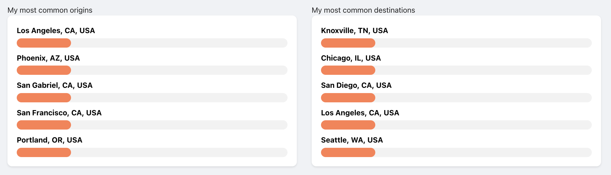Click the San Diego destination bar
The image size is (611, 175).
coord(456,98)
